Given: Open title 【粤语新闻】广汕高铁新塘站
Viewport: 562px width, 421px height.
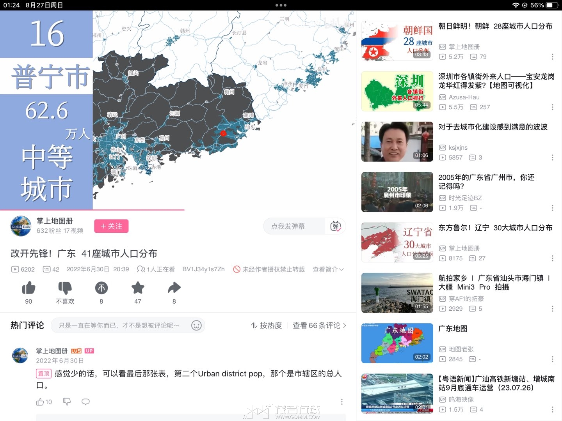Looking at the screenshot, I should (x=496, y=383).
